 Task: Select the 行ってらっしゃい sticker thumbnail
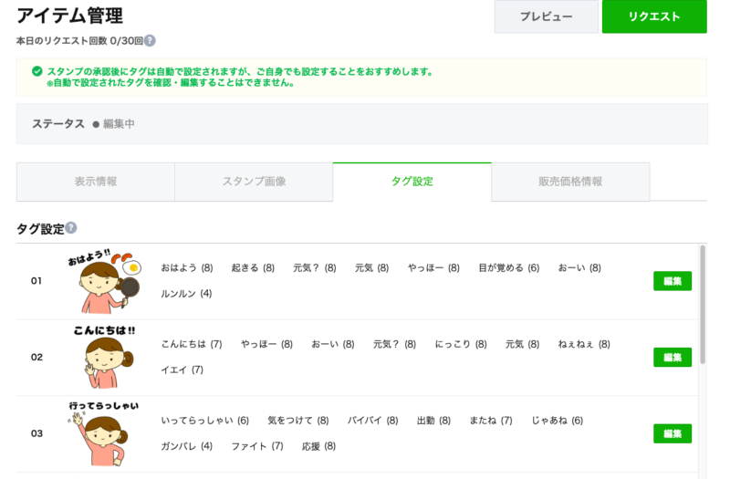[103, 433]
